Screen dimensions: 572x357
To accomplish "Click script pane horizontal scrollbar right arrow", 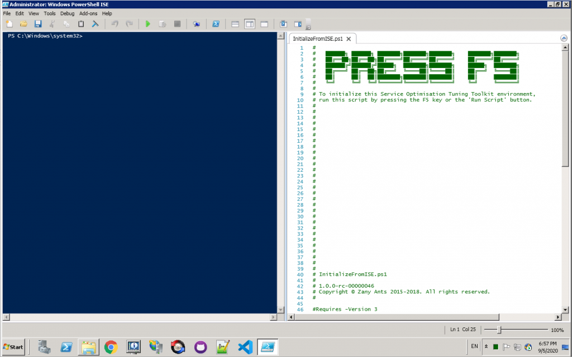I will point(558,317).
